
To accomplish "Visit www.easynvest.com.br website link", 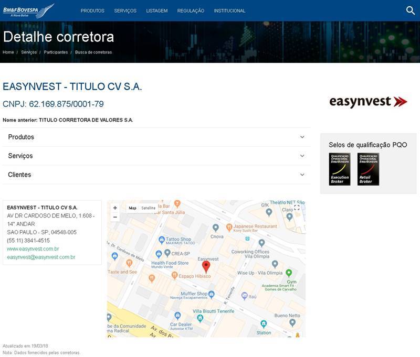I will coord(33,248).
